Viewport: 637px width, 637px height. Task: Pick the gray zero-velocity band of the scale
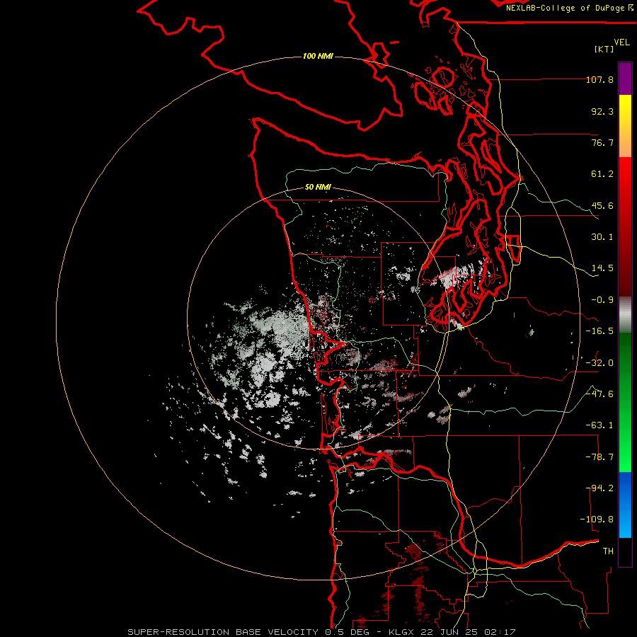click(x=625, y=315)
